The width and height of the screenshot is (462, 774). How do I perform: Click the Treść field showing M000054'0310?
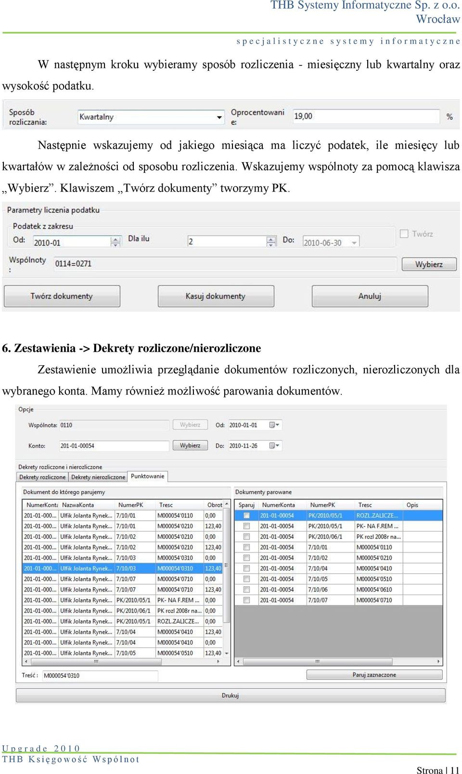[100, 676]
